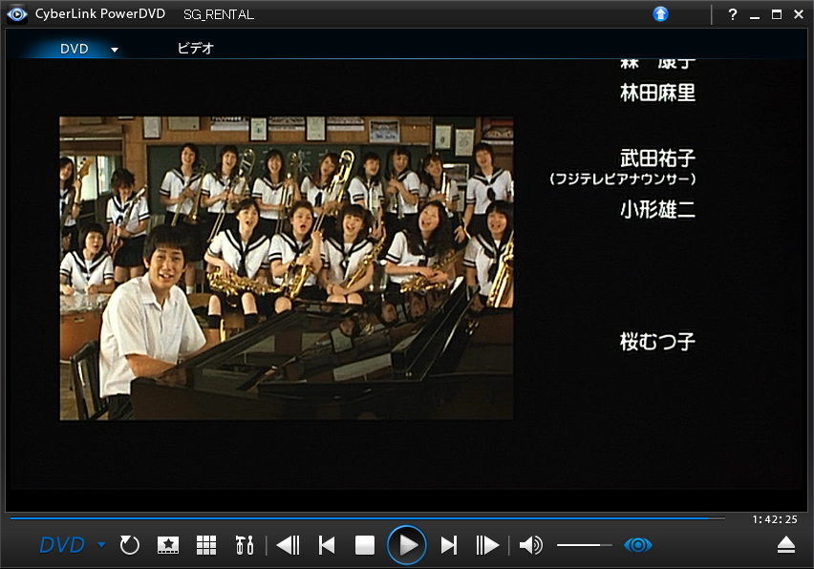Image resolution: width=814 pixels, height=569 pixels.
Task: Skip to the next chapter
Action: coord(448,545)
